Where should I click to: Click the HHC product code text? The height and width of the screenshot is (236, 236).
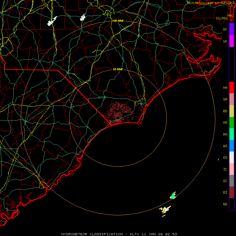(x=230, y=15)
